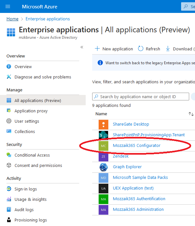Open UEX Application (test) link

click(133, 188)
